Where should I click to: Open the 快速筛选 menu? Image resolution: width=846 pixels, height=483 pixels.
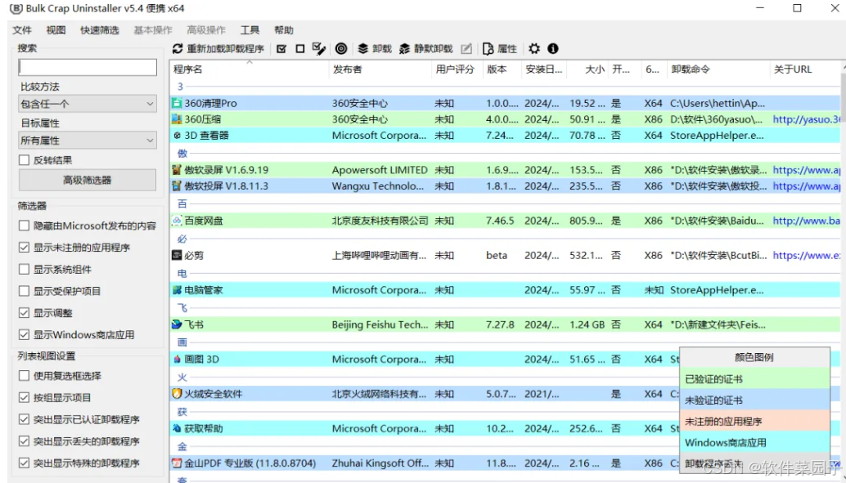pos(100,30)
